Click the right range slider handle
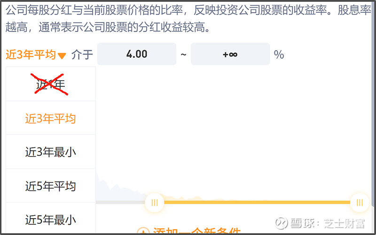This screenshot has height=235, width=376. [x=360, y=203]
